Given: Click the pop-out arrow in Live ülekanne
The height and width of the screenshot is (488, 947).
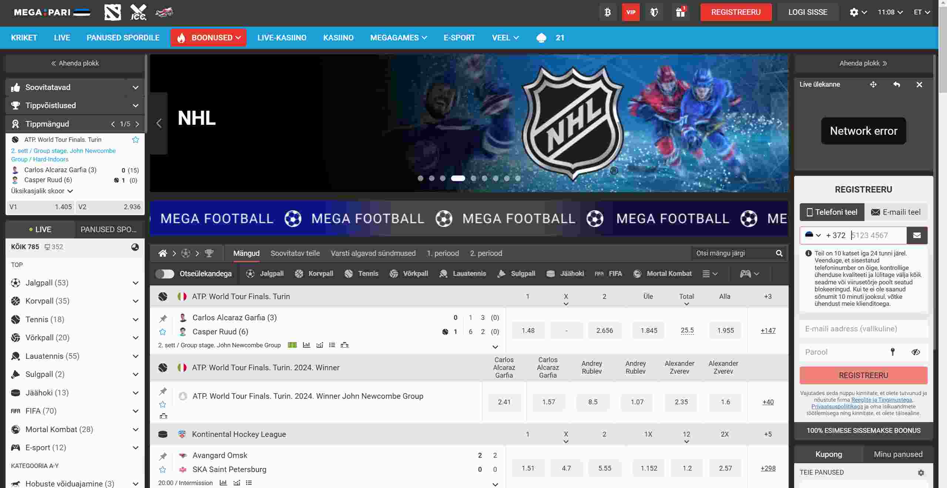Looking at the screenshot, I should point(896,84).
